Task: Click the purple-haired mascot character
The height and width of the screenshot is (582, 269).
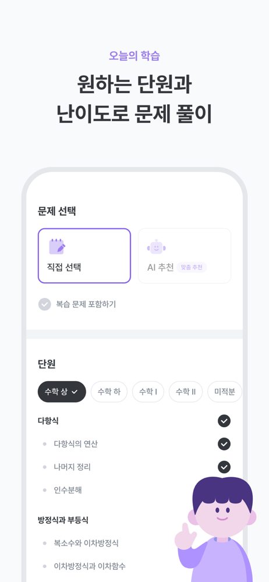Action: click(216, 529)
